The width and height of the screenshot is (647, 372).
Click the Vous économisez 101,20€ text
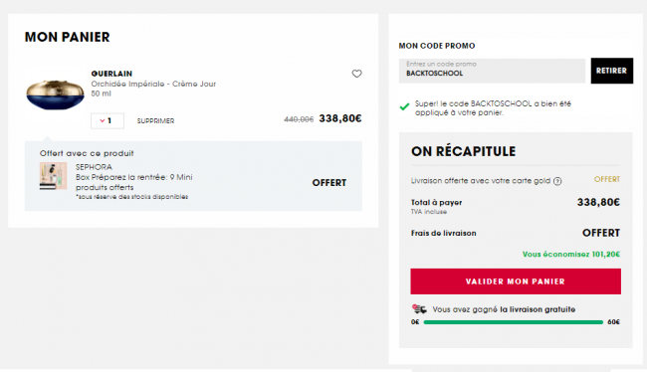pyautogui.click(x=571, y=254)
